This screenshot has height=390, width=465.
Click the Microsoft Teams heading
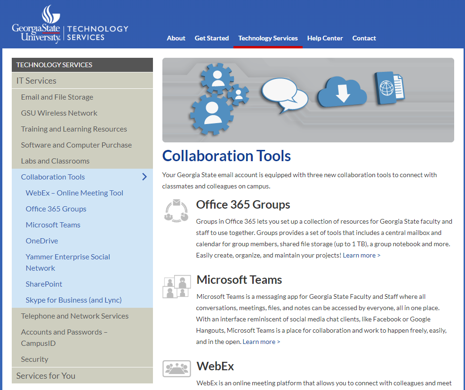pyautogui.click(x=239, y=280)
